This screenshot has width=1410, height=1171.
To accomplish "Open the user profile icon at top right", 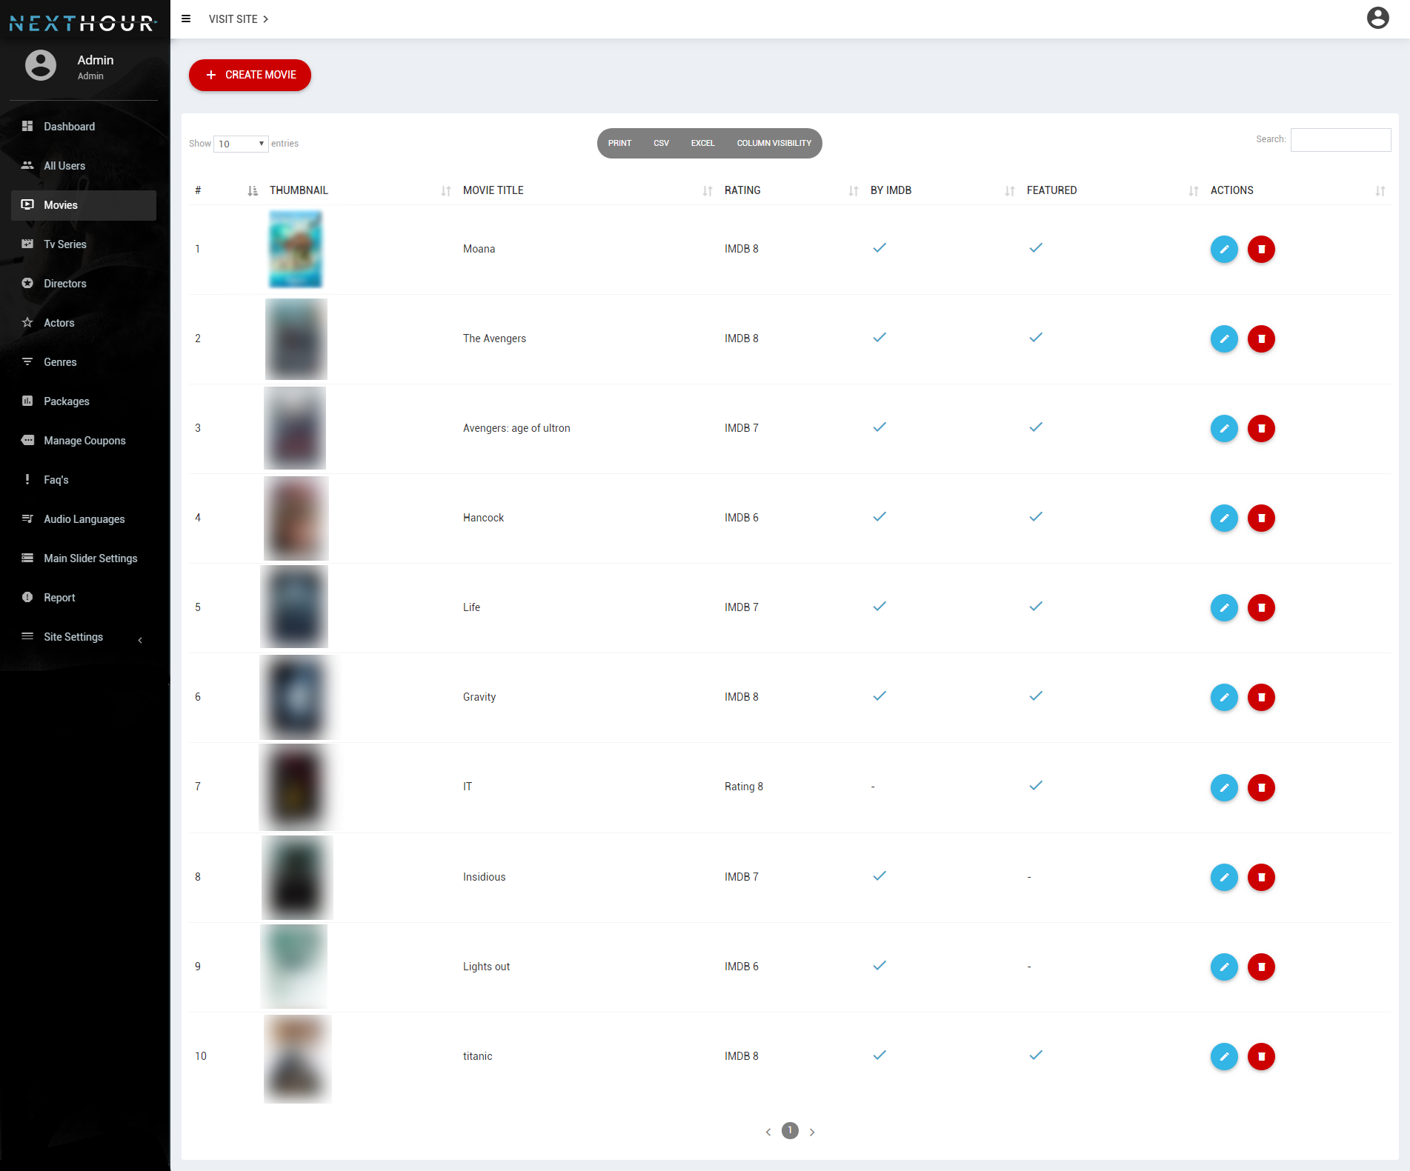I will (1377, 18).
